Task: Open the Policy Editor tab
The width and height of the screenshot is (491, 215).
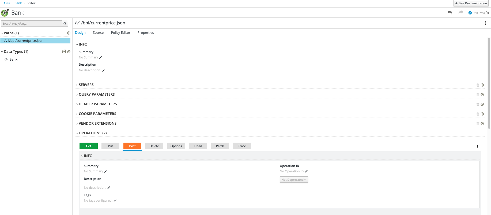Action: pyautogui.click(x=120, y=33)
